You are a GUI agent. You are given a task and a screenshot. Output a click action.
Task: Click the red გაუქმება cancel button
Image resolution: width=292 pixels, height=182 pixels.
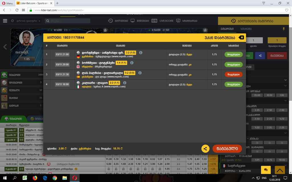point(277,55)
